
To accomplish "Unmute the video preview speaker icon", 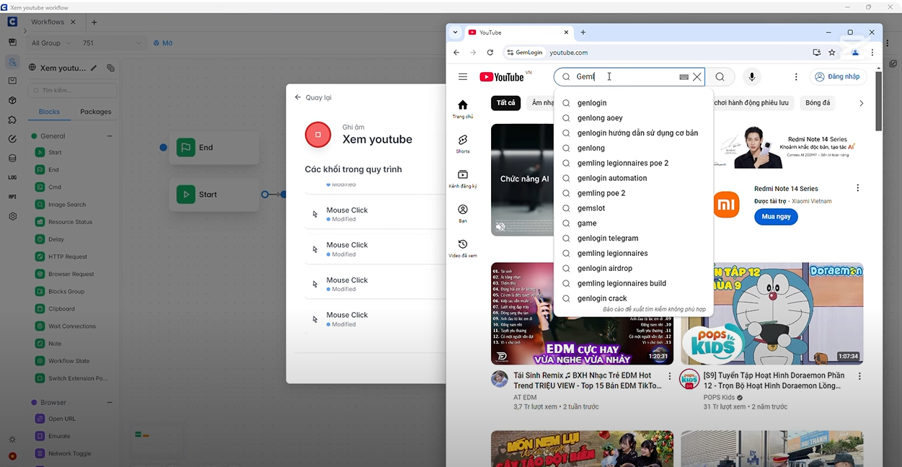I will coord(500,226).
